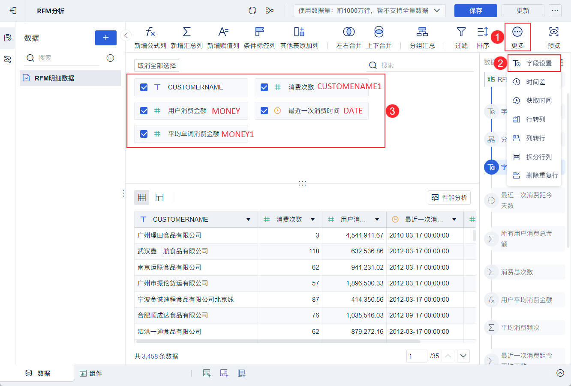This screenshot has height=386, width=571.
Task: Open 消费次数 column header dropdown
Action: [x=313, y=220]
